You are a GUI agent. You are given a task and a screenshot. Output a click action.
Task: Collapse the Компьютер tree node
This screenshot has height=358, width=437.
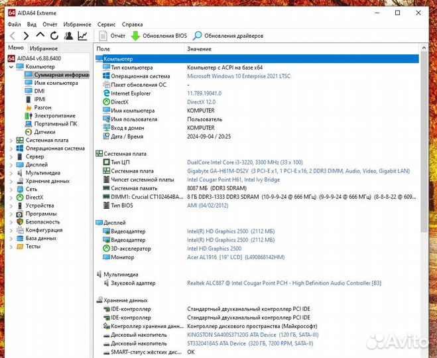(x=11, y=67)
